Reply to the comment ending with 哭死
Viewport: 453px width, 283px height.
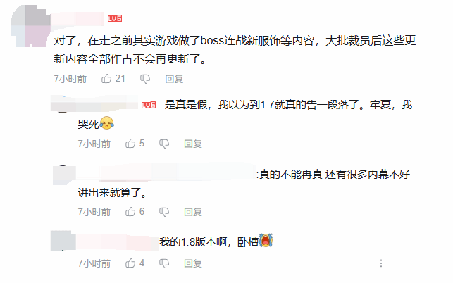(x=193, y=144)
